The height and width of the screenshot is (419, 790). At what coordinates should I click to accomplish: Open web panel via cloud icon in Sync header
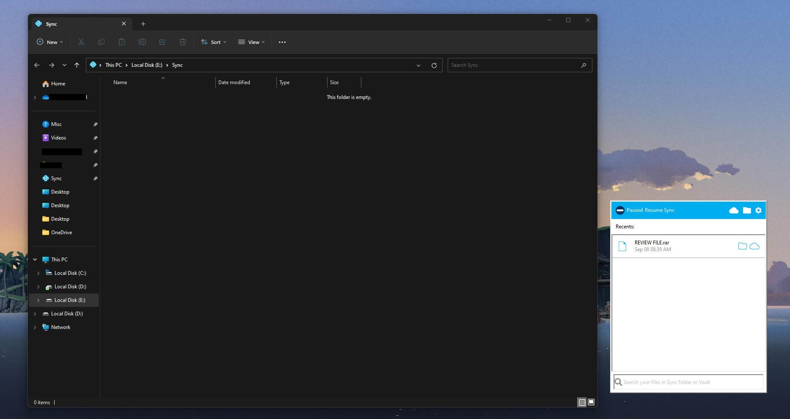tap(734, 210)
